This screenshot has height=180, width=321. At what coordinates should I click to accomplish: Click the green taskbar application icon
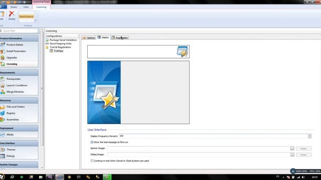click(x=107, y=177)
